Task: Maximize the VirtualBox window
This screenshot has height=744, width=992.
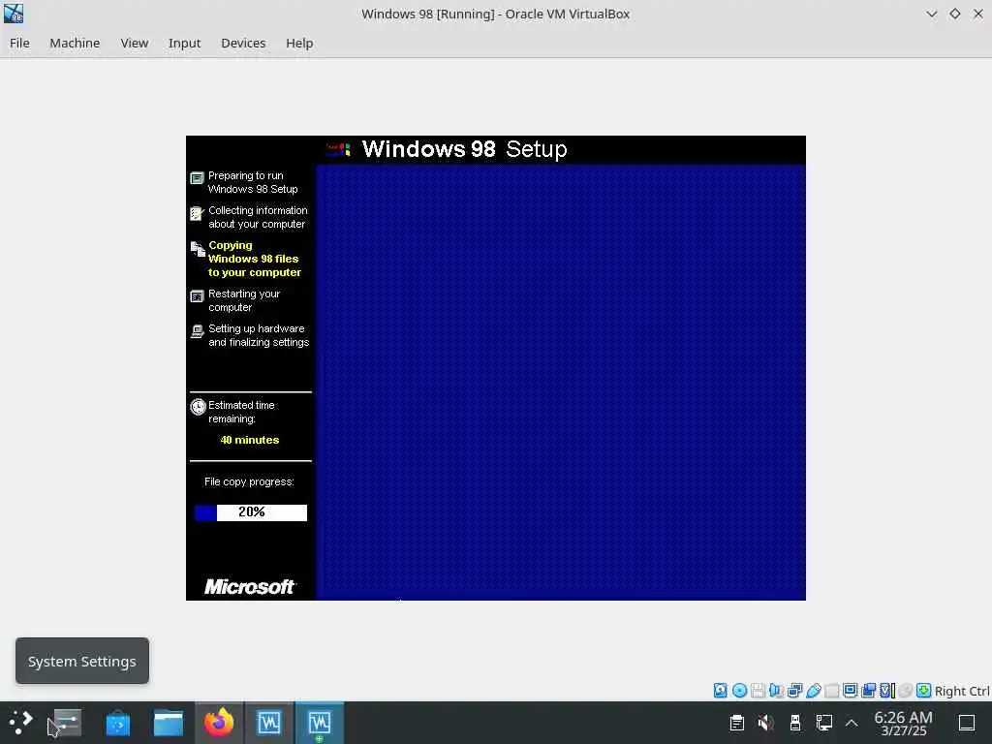Action: point(954,14)
